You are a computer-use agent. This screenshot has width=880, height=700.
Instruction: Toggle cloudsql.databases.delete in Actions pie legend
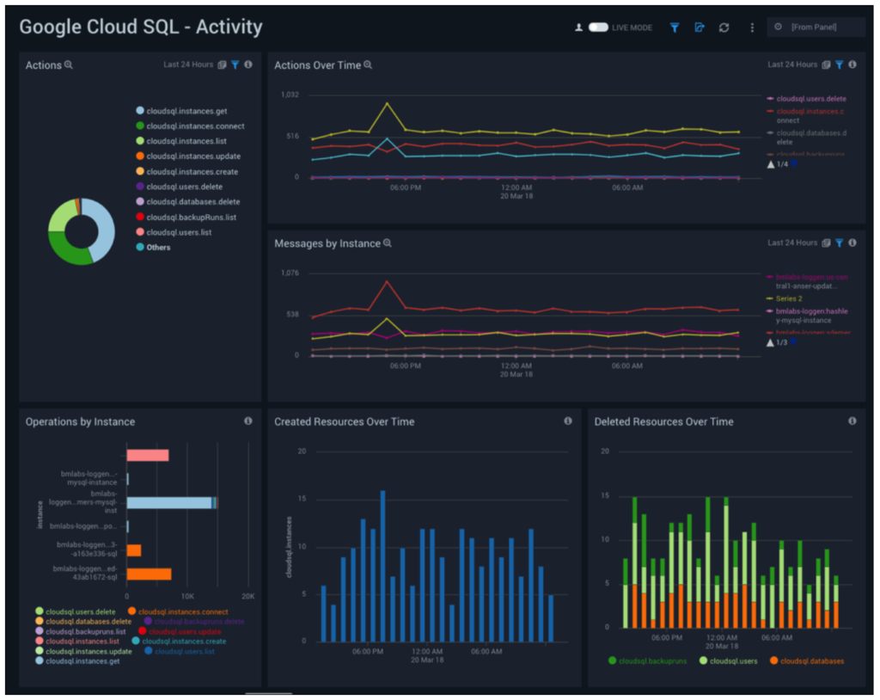click(x=188, y=202)
